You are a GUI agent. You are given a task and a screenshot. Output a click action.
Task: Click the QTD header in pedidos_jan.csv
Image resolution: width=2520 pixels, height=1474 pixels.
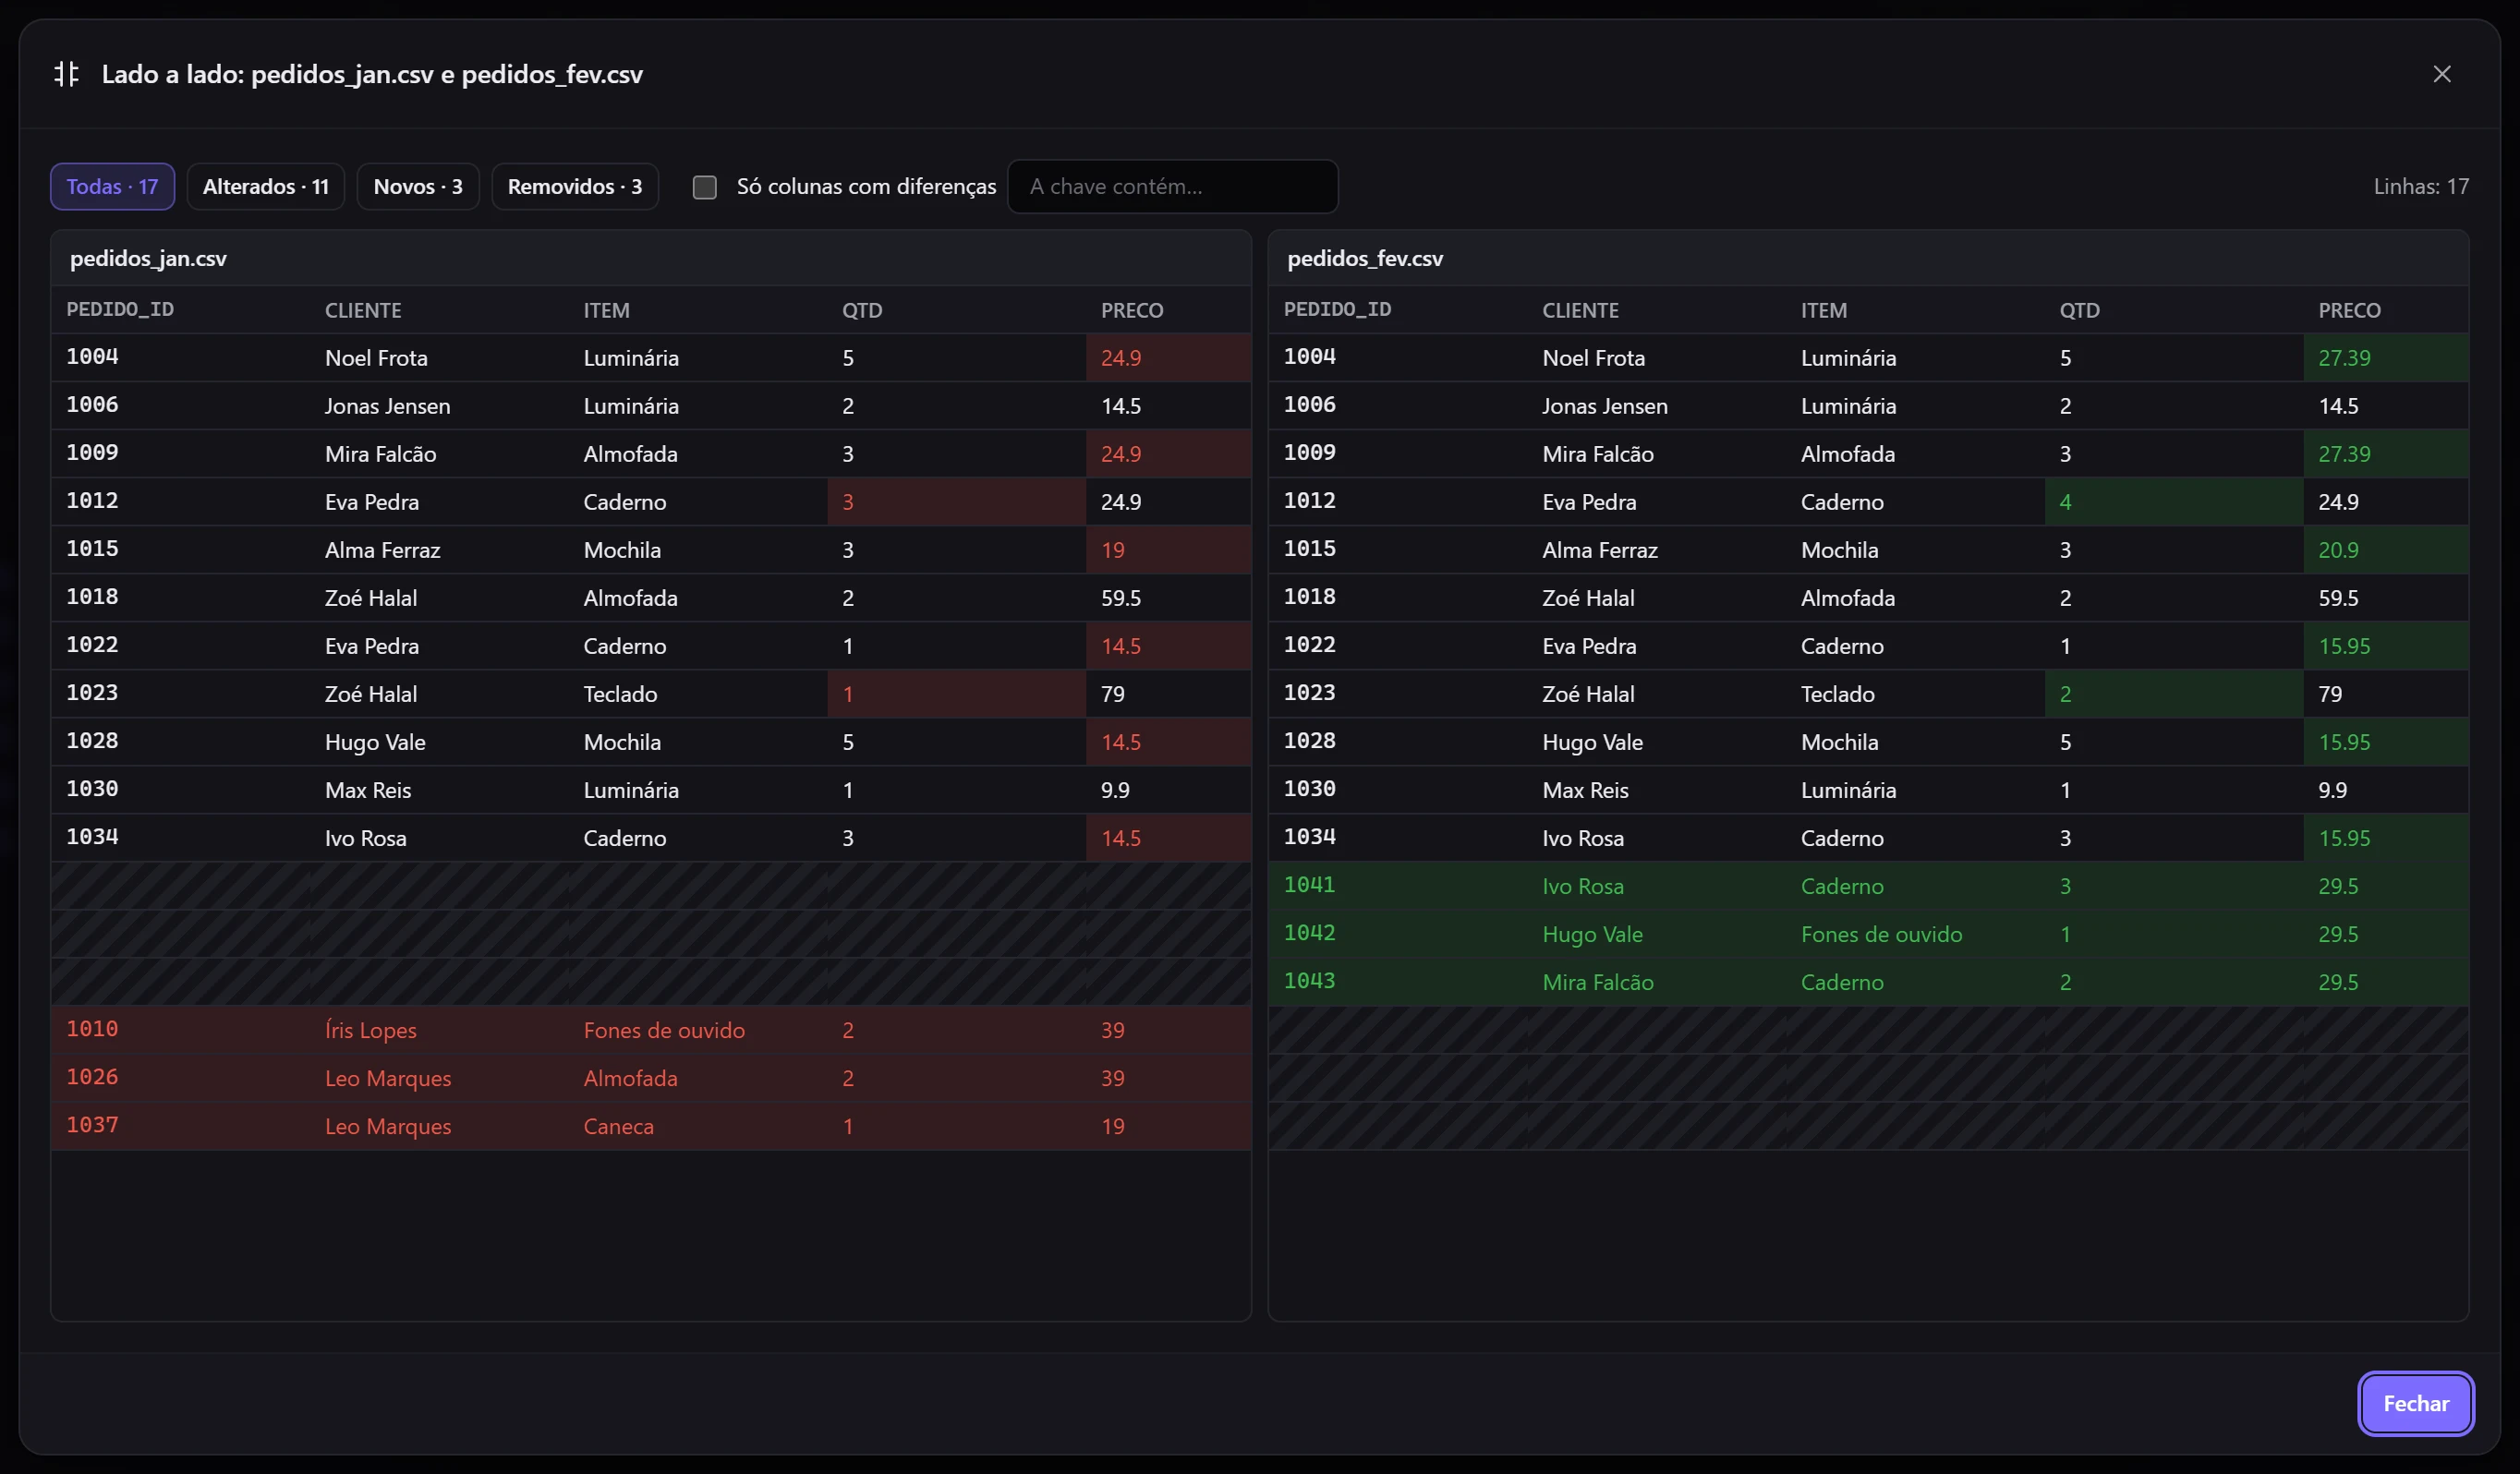pos(861,310)
